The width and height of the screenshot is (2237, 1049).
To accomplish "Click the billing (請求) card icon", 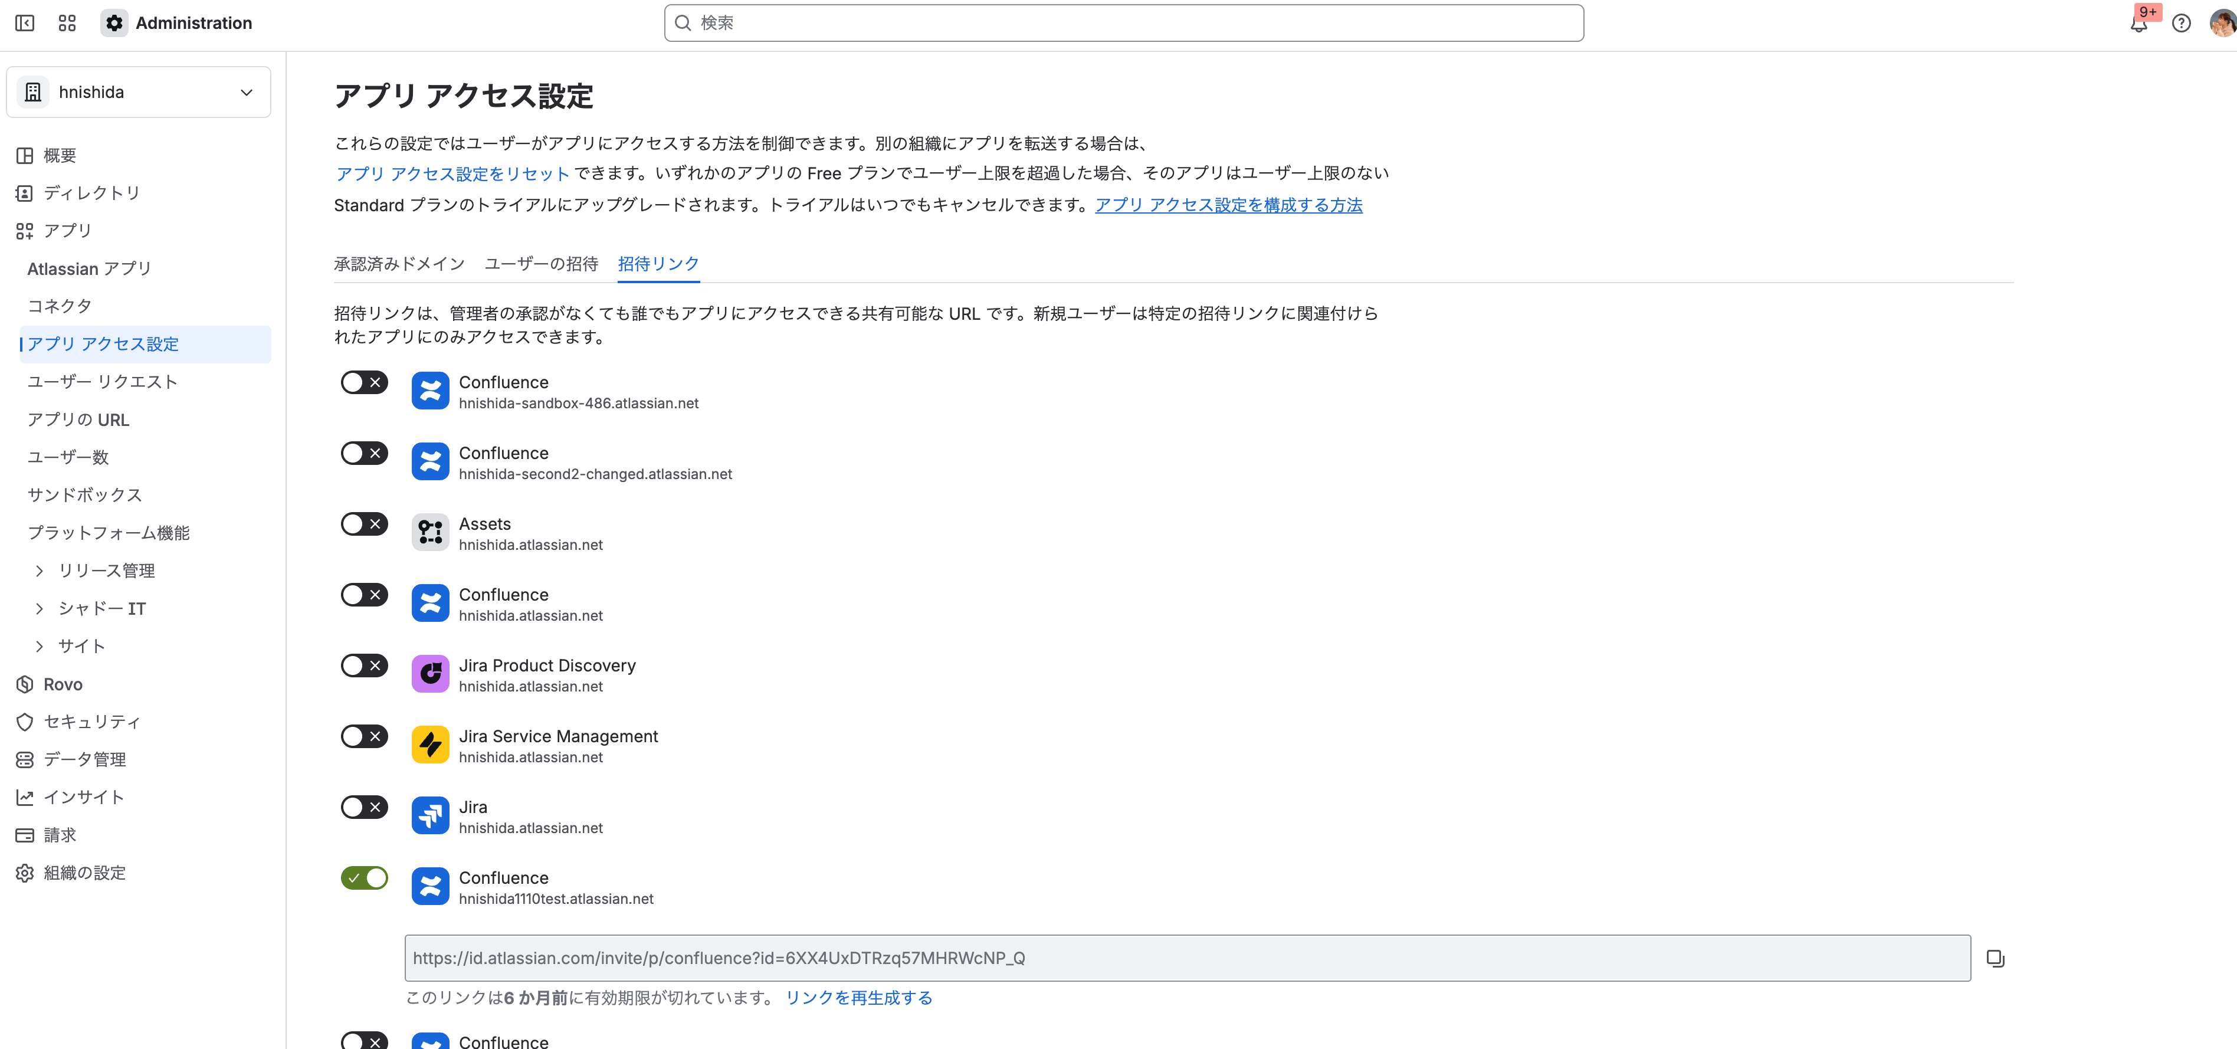I will [25, 835].
